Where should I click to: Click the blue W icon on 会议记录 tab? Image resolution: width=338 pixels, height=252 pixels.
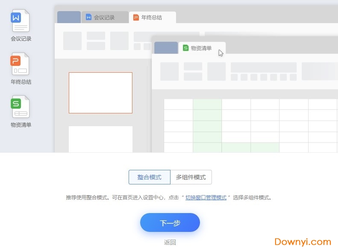click(x=89, y=18)
